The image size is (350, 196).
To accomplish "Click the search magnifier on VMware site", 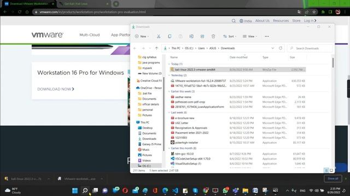I will point(234,21).
